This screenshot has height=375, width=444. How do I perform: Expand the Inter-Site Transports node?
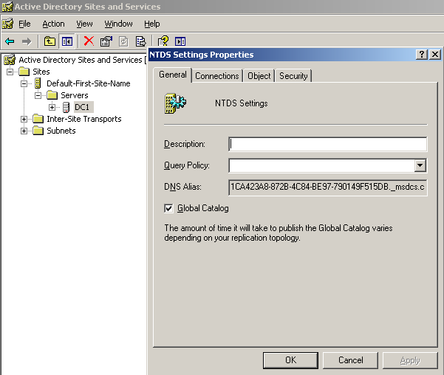pyautogui.click(x=24, y=119)
